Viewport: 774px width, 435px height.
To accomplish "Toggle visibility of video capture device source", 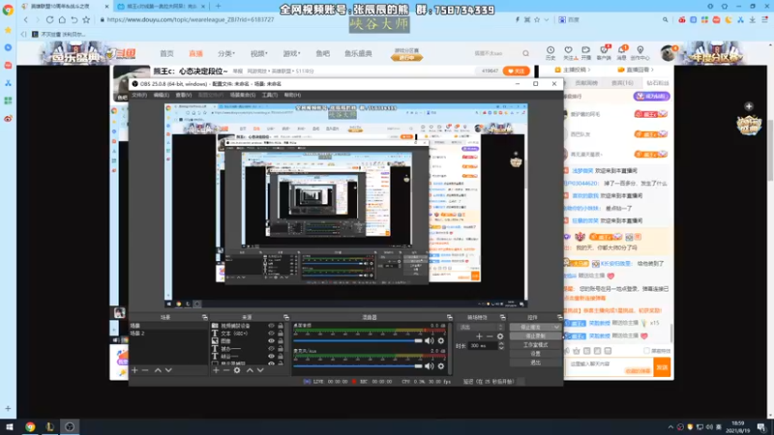I will [x=271, y=326].
